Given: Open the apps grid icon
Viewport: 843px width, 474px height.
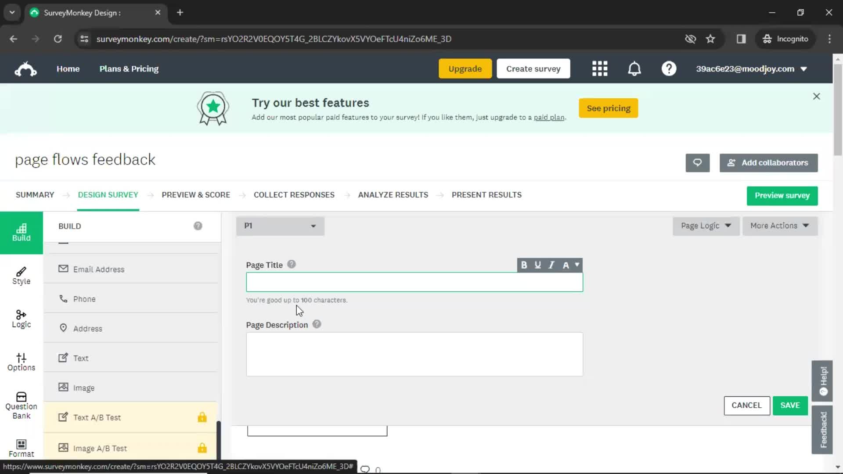Looking at the screenshot, I should (600, 69).
